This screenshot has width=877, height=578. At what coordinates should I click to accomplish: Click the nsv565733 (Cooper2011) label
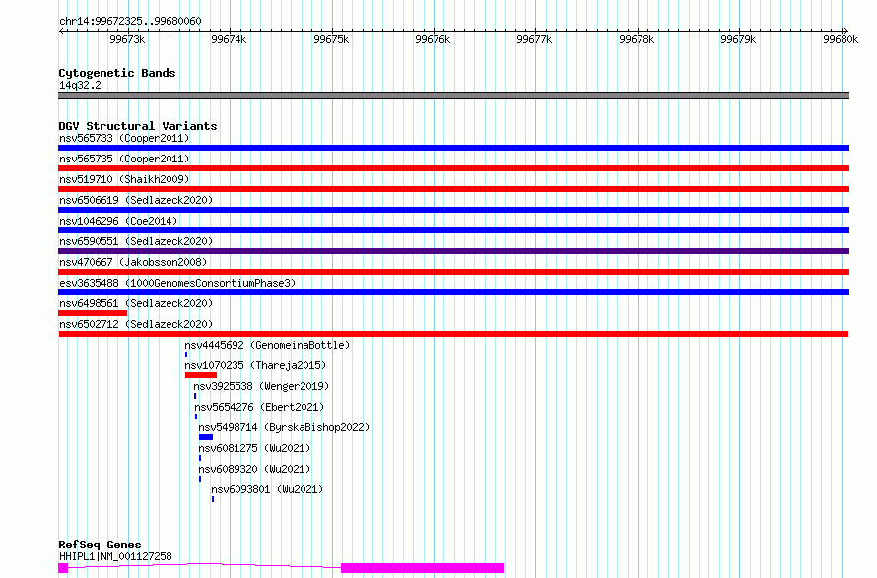[x=124, y=138]
